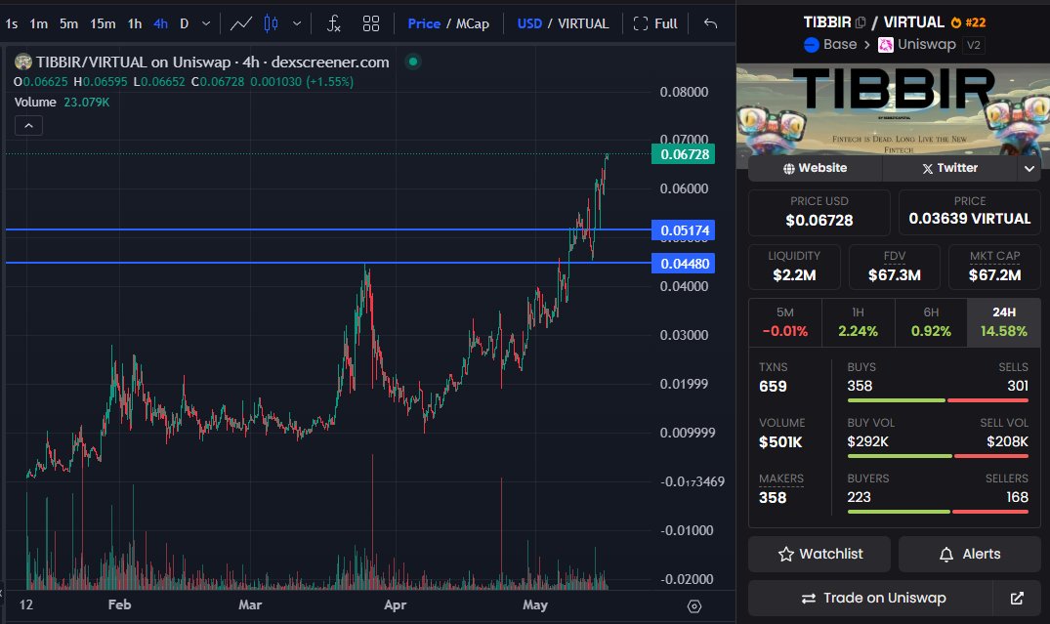
Task: Select the 1m timeframe
Action: click(x=39, y=24)
